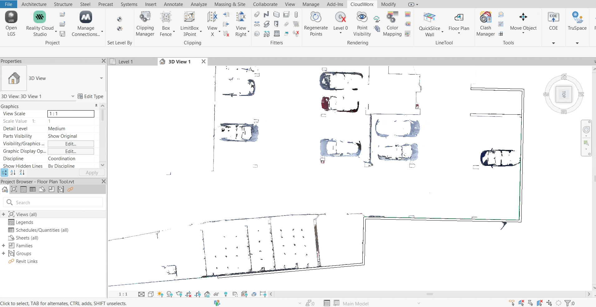Open Reality Cloud Studio tool
The width and height of the screenshot is (596, 307).
pos(40,17)
